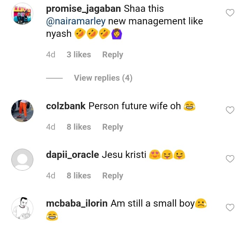Open the mcbaba_ilorin username link
The width and height of the screenshot is (251, 232).
[77, 203]
